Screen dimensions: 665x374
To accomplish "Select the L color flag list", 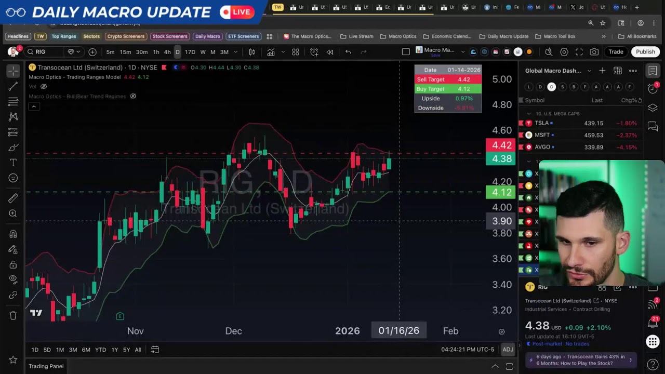I will tap(529, 87).
